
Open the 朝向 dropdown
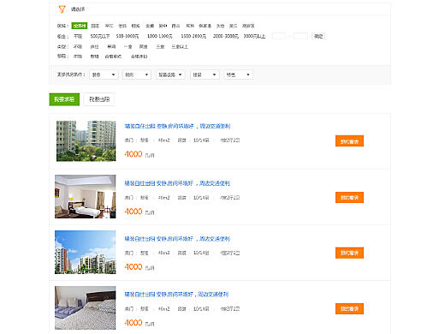[137, 75]
